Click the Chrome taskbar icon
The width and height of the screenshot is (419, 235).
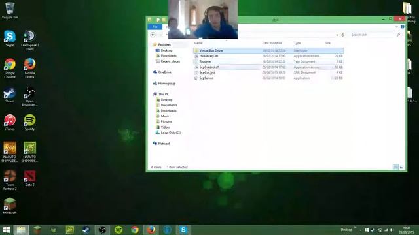pos(135,230)
